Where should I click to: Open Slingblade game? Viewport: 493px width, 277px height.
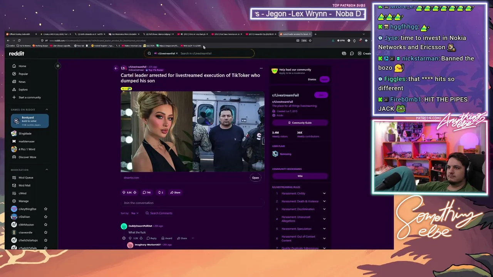click(25, 133)
